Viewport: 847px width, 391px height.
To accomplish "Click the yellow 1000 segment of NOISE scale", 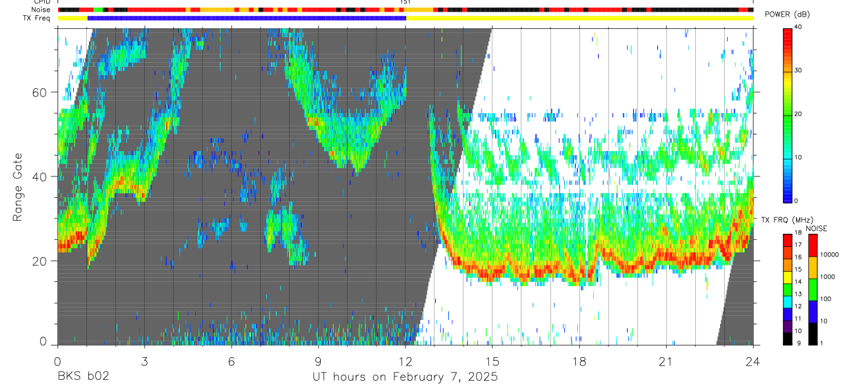I will [x=813, y=268].
